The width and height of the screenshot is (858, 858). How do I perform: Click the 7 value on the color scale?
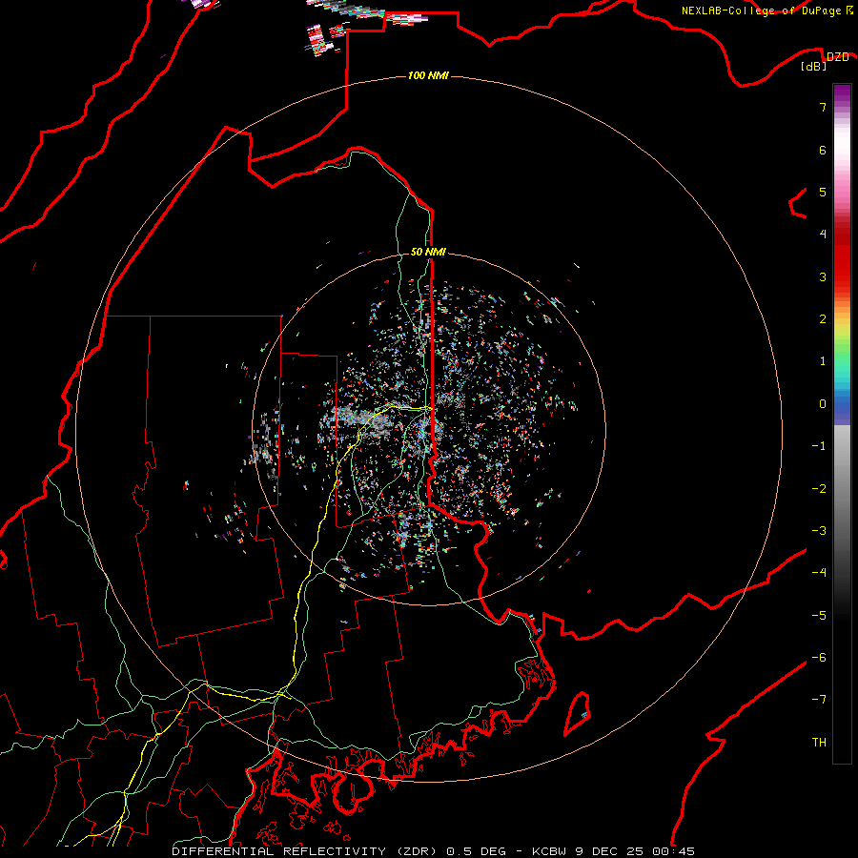(823, 107)
